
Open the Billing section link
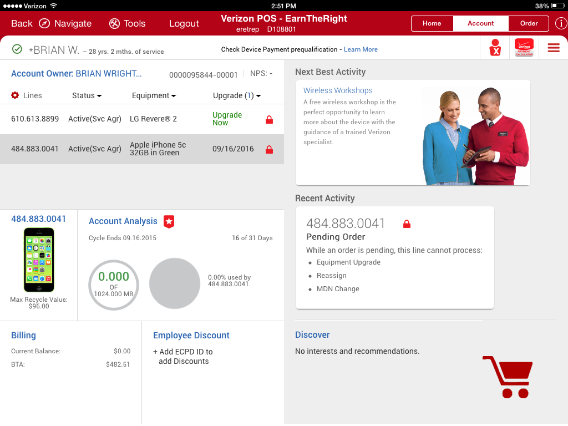click(23, 335)
